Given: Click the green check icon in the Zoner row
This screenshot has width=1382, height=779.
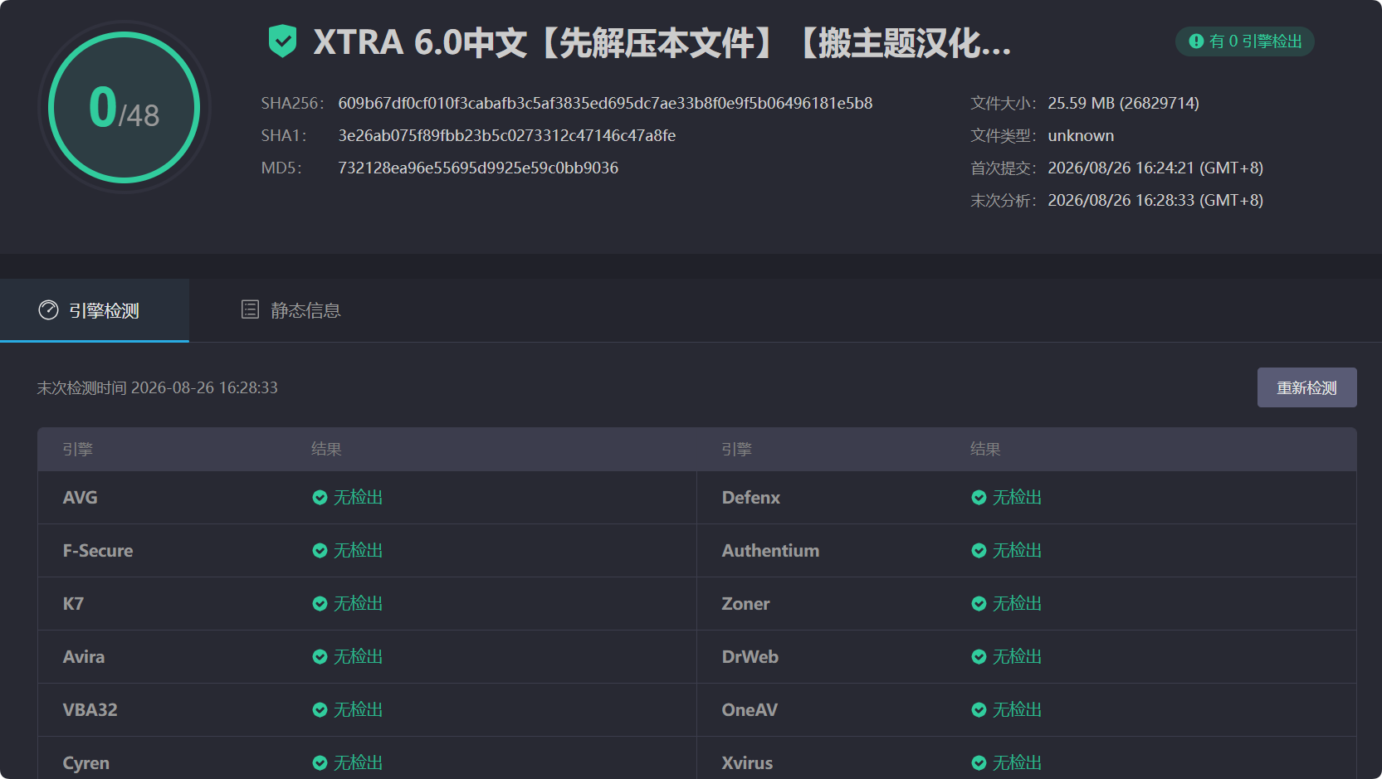Looking at the screenshot, I should (x=979, y=604).
